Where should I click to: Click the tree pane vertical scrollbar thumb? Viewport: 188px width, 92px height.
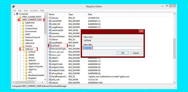click(45, 25)
